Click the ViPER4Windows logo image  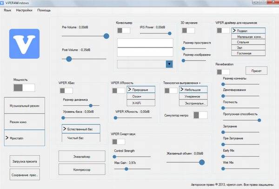pyautogui.click(x=24, y=44)
